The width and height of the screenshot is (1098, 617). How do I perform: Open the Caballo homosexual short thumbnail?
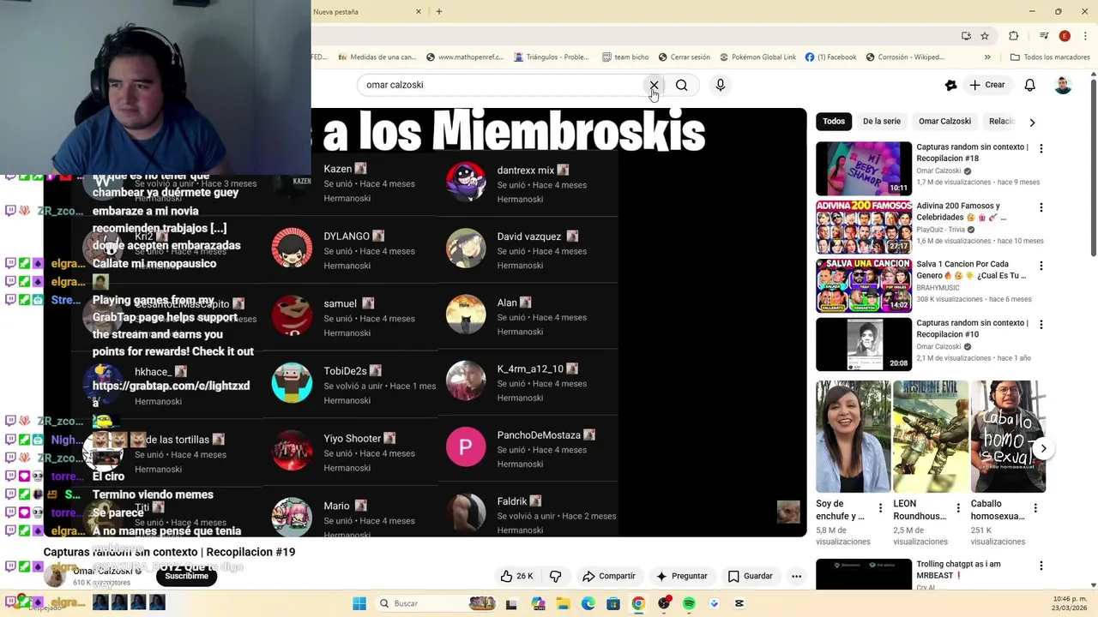click(x=1009, y=436)
